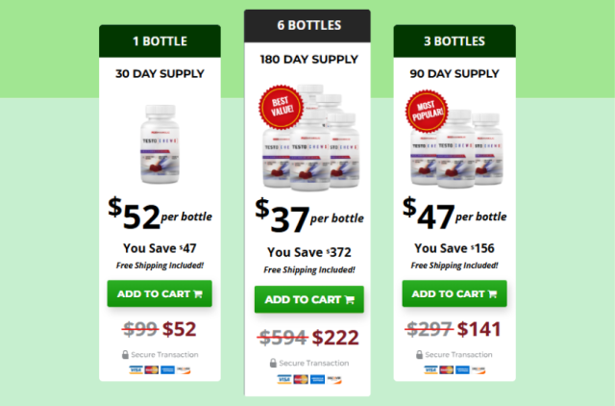The height and width of the screenshot is (406, 615).
Task: Select the 1 Bottle header
Action: click(x=160, y=40)
